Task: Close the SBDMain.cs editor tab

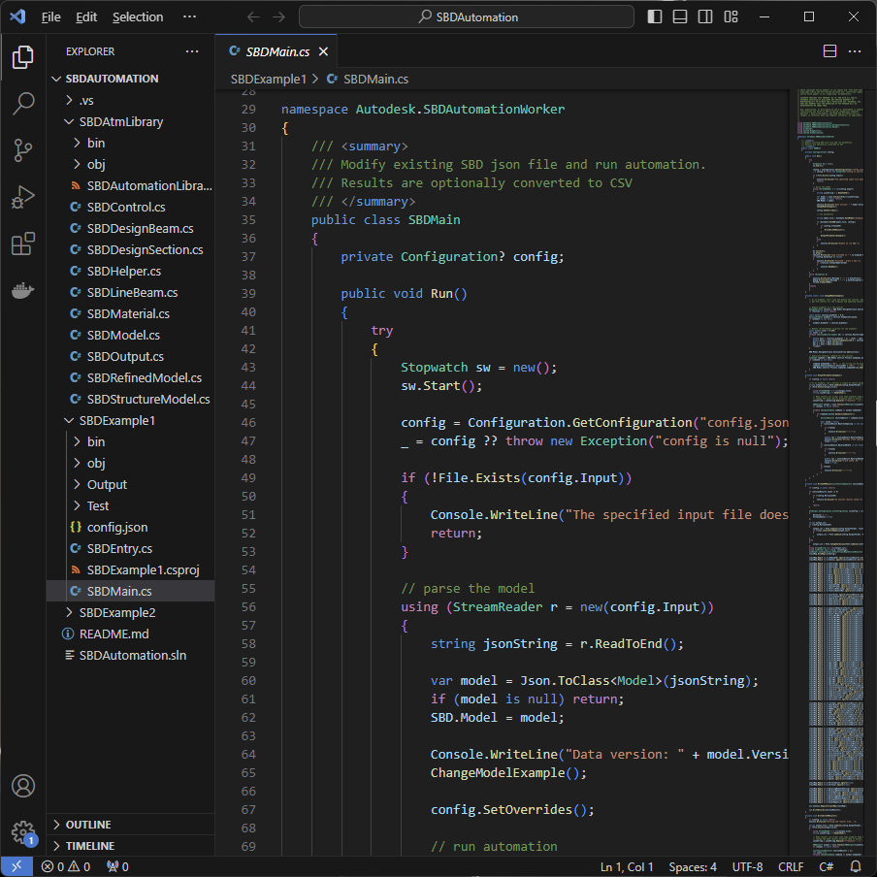Action: click(x=323, y=51)
